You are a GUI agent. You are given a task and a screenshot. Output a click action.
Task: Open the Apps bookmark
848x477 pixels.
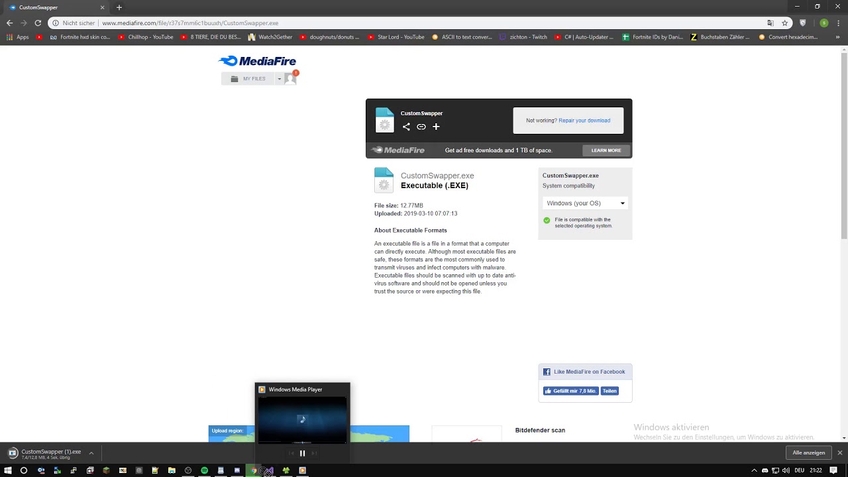(18, 37)
